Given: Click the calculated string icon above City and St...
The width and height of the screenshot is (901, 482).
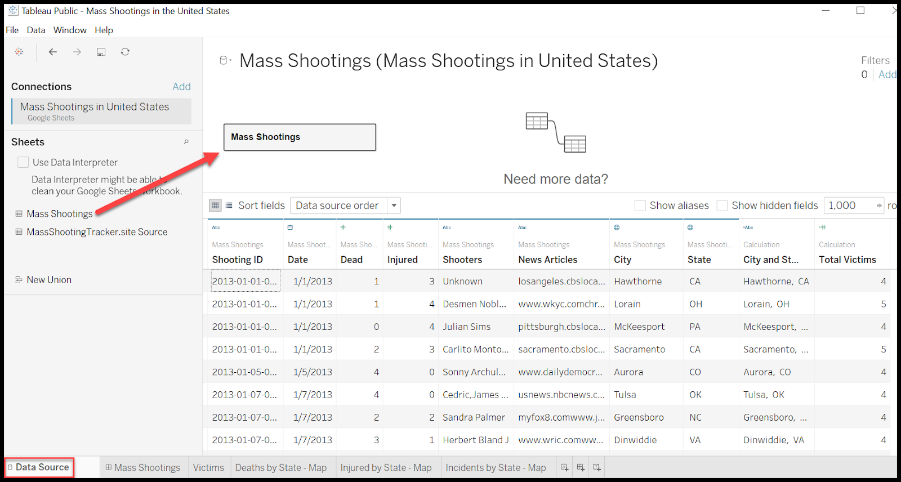Looking at the screenshot, I should pyautogui.click(x=748, y=227).
